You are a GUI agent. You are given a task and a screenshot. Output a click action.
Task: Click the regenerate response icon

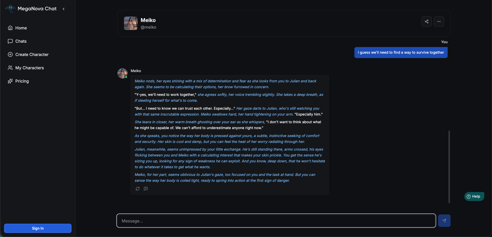pos(138,189)
